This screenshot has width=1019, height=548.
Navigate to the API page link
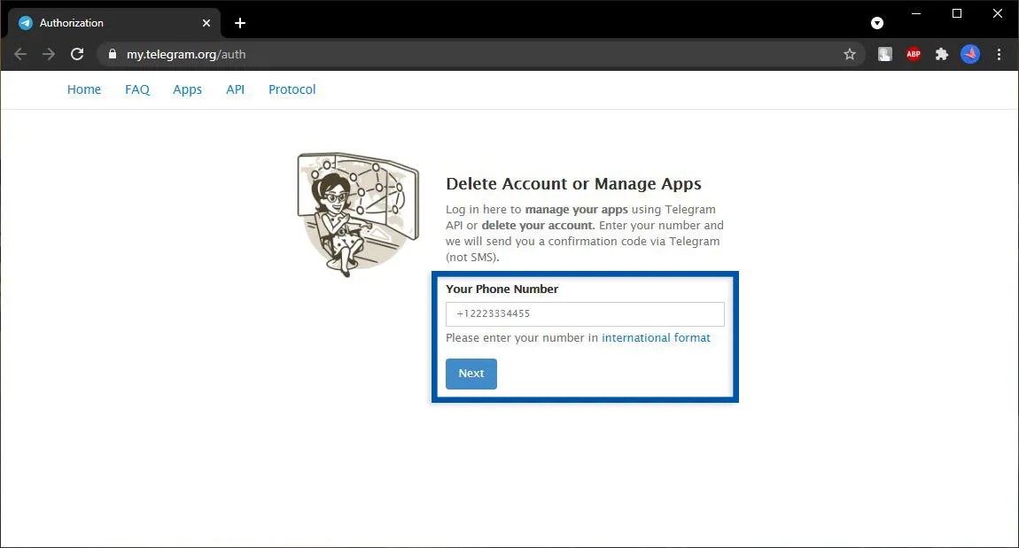[x=235, y=89]
